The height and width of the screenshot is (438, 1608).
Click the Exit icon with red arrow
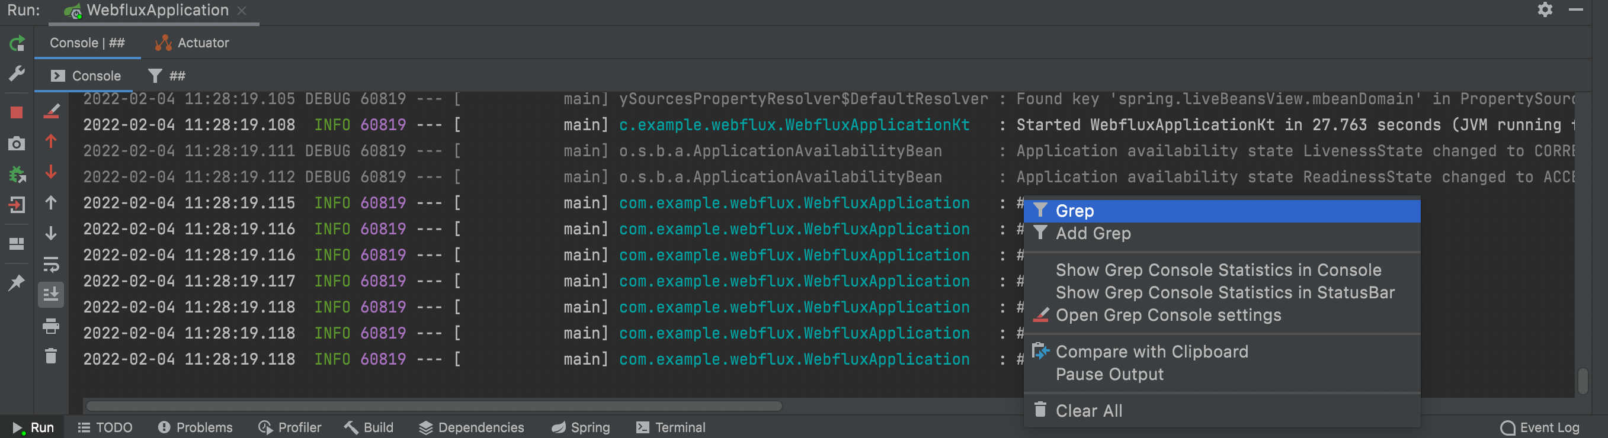pyautogui.click(x=17, y=205)
